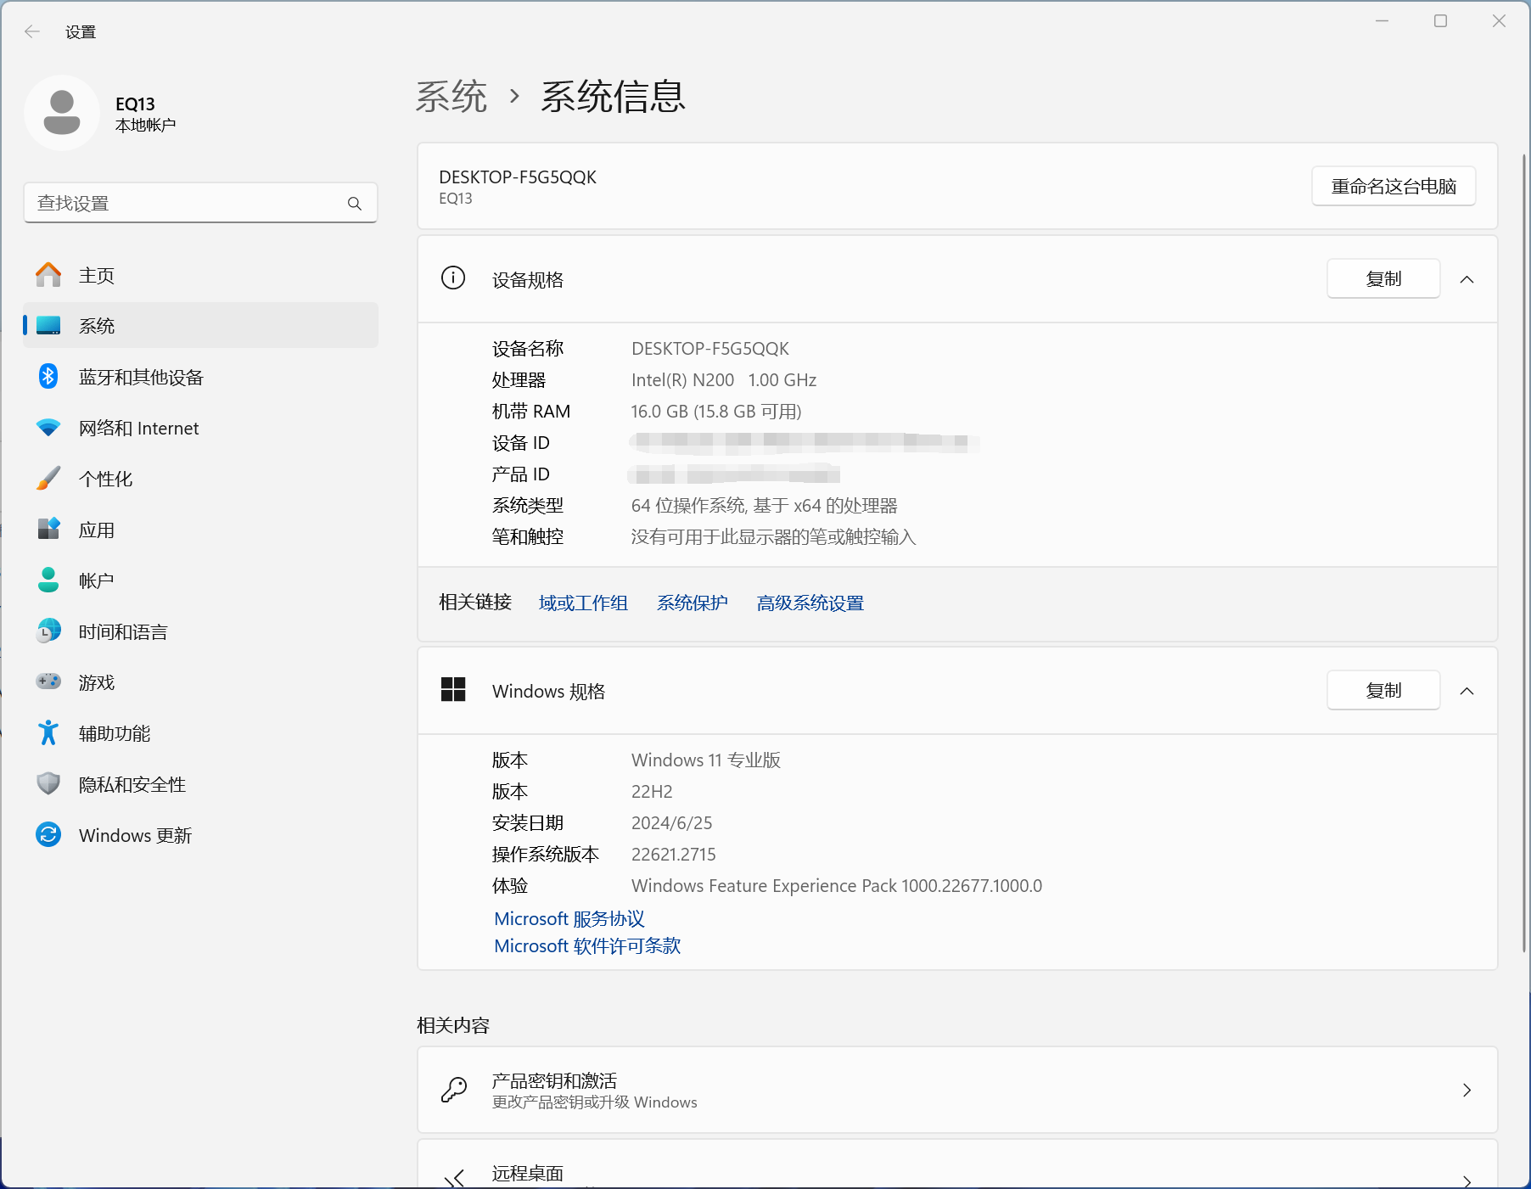Click the back arrow in title bar
The width and height of the screenshot is (1531, 1189).
pos(32,32)
